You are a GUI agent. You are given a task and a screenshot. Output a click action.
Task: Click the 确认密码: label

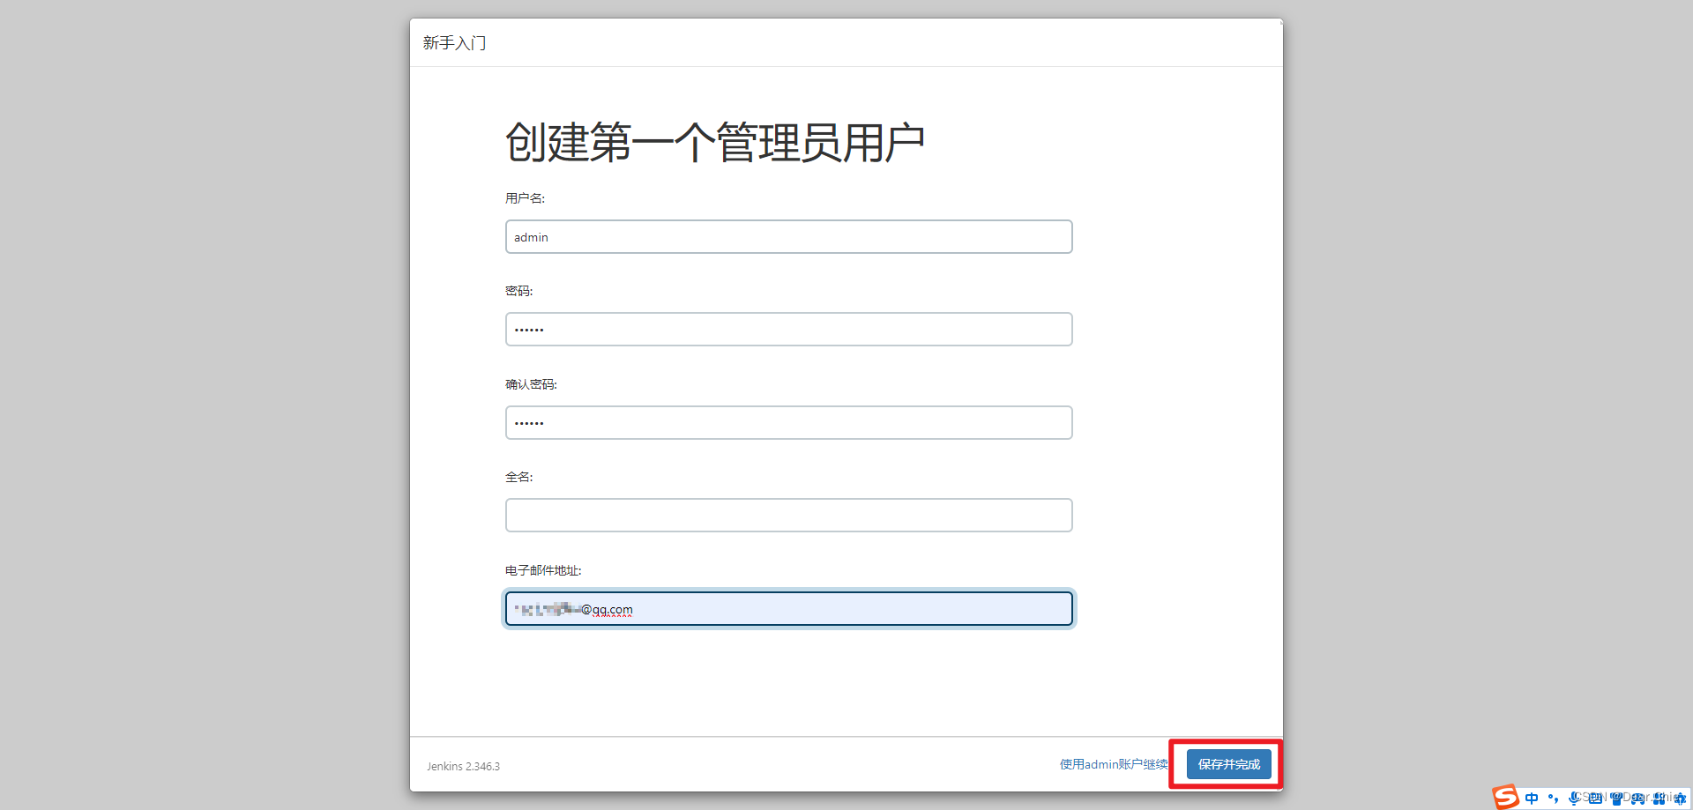click(x=531, y=384)
